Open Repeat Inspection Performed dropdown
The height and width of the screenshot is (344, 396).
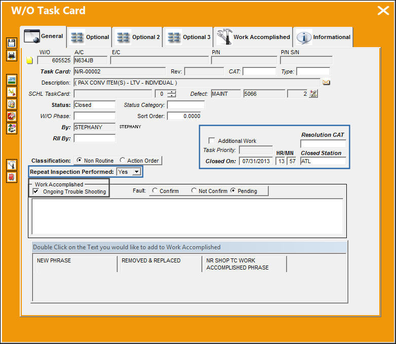click(x=136, y=172)
